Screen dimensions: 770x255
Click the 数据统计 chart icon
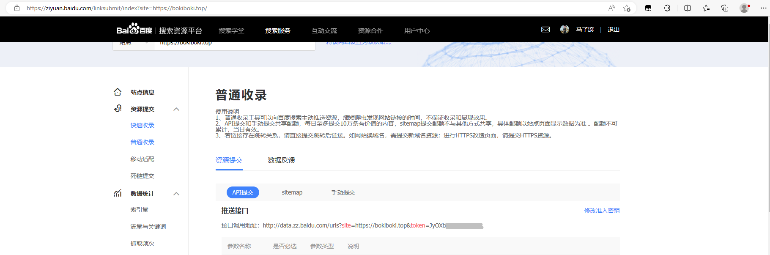click(118, 193)
